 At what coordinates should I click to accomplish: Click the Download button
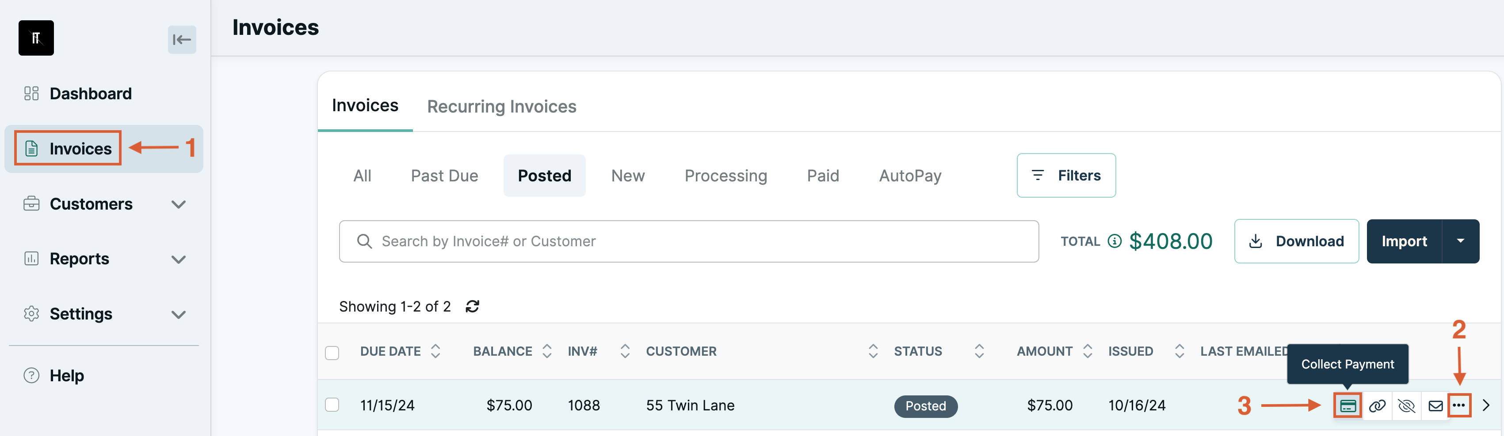point(1296,241)
